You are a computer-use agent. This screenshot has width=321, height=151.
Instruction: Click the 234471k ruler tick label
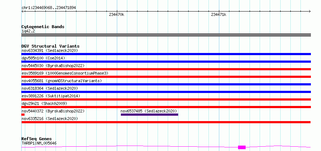(x=219, y=14)
